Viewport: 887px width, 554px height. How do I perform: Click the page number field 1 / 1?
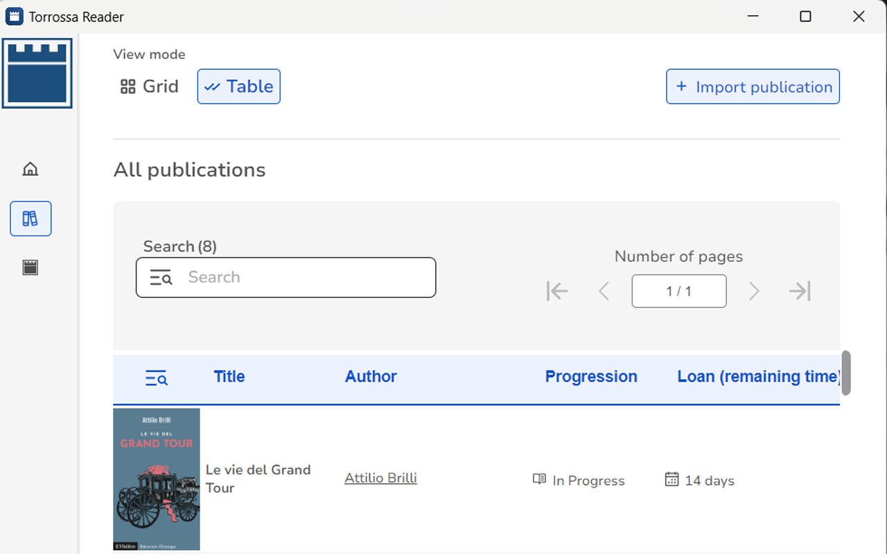coord(679,291)
